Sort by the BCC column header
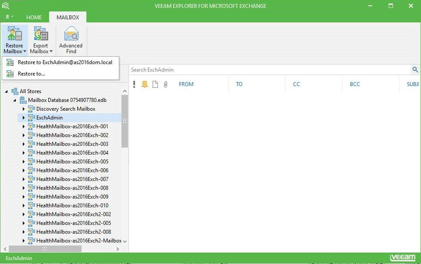The height and width of the screenshot is (264, 421). coord(355,84)
